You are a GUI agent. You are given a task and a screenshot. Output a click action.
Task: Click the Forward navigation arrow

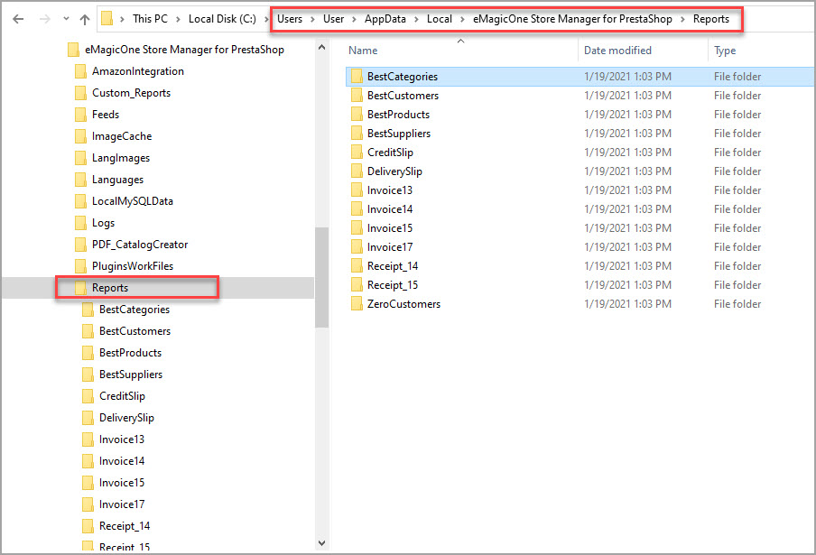[44, 19]
